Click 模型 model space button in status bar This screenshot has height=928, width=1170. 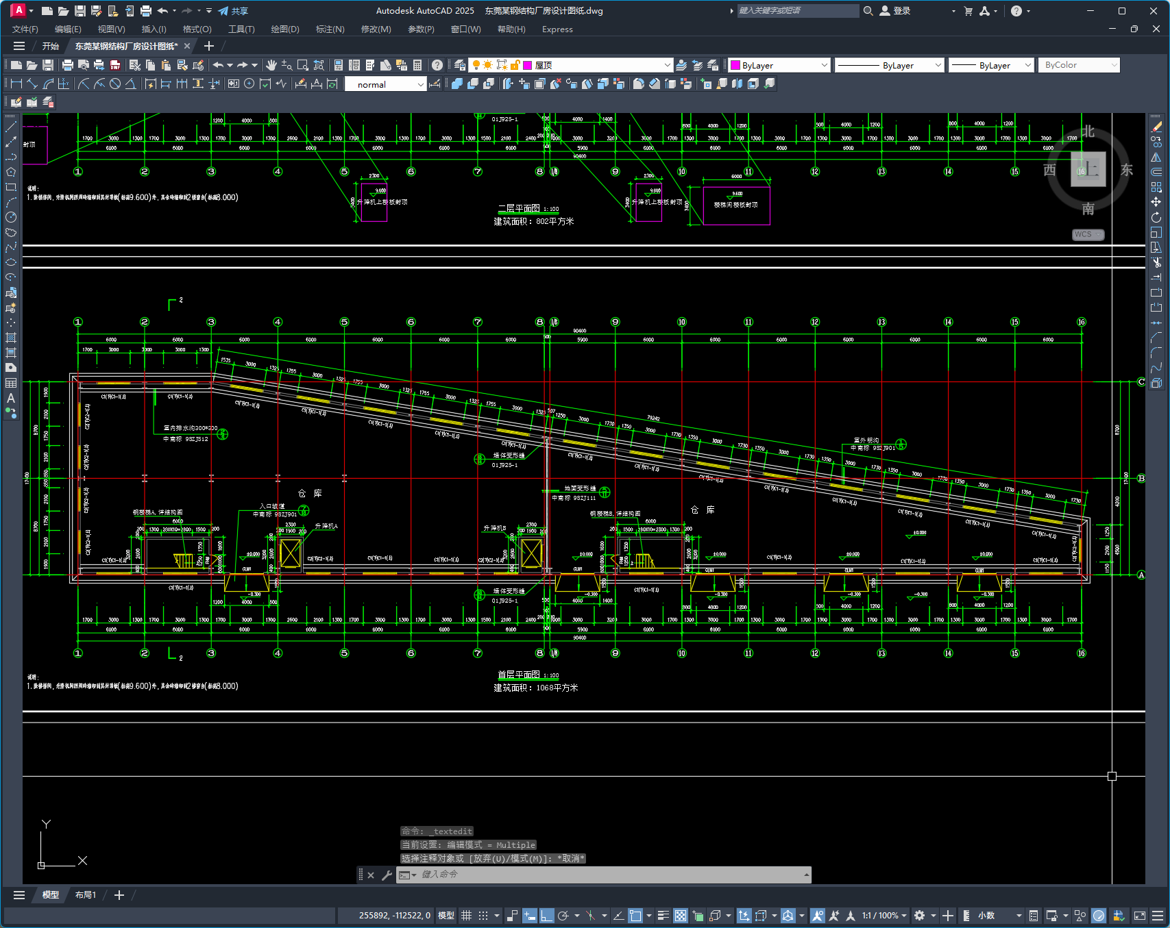tap(446, 916)
